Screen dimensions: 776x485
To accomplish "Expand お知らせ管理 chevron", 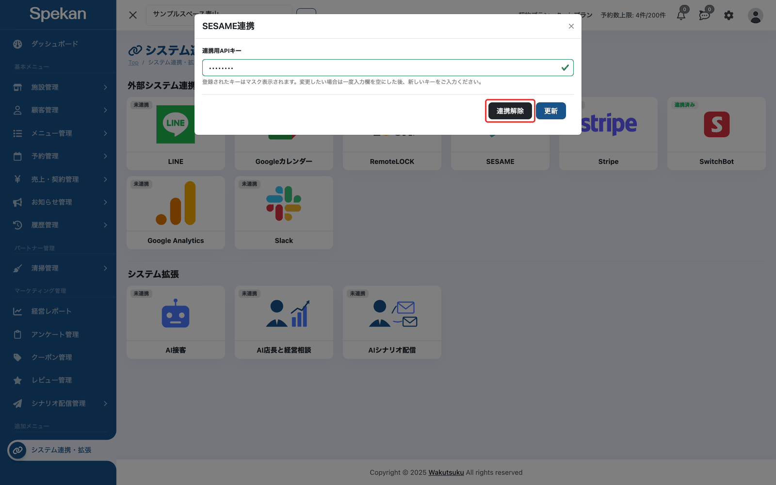I will pyautogui.click(x=106, y=202).
